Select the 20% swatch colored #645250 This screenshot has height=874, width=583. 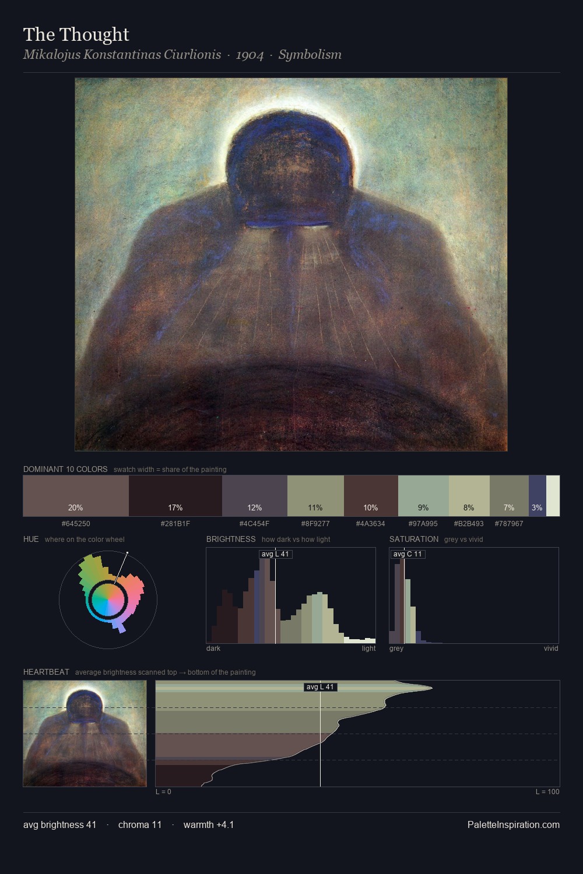point(76,496)
